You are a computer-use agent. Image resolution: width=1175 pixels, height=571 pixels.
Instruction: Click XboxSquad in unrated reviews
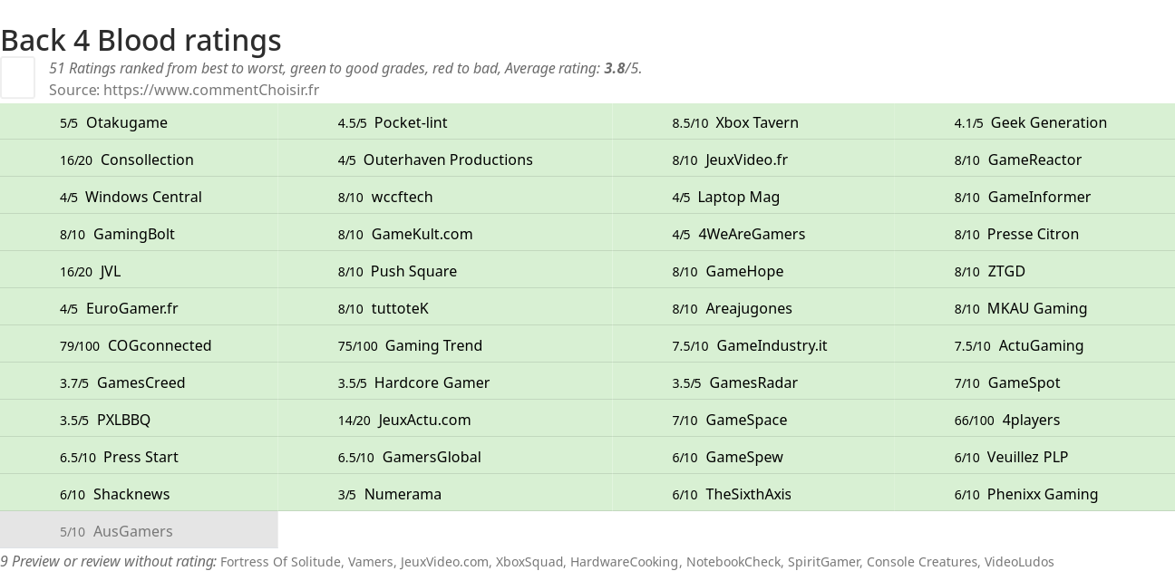(529, 562)
